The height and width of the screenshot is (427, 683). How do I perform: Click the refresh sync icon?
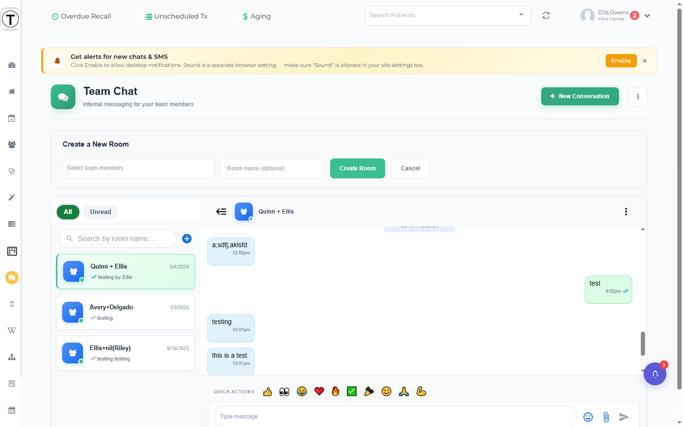coord(546,16)
